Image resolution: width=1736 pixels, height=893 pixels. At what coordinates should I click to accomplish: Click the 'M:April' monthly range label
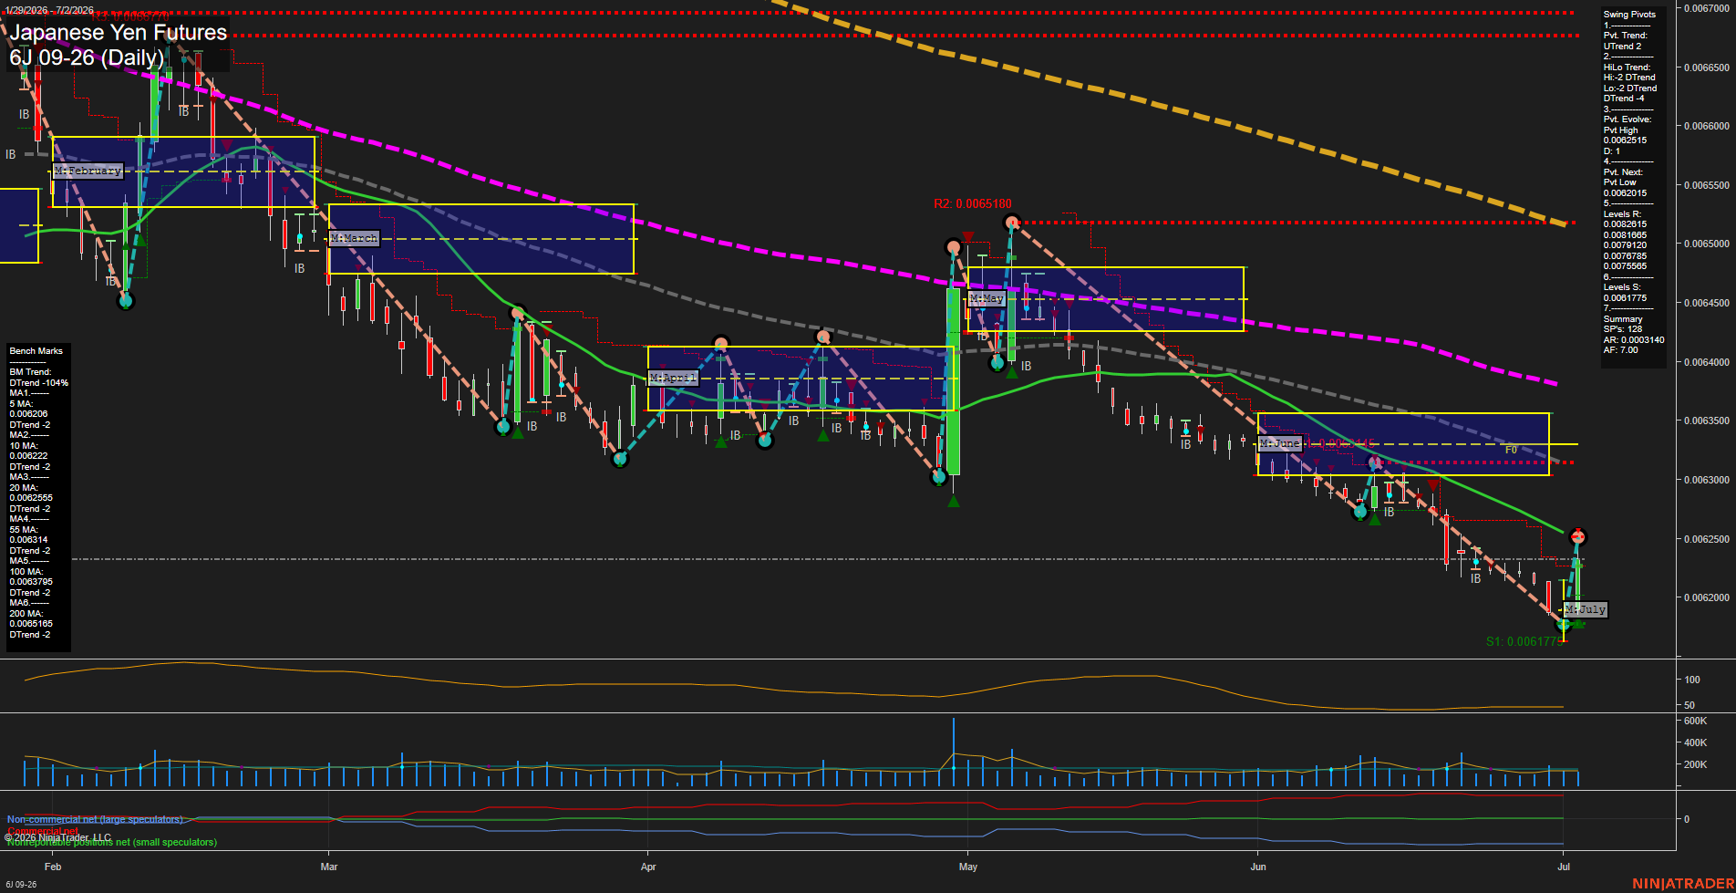(673, 378)
